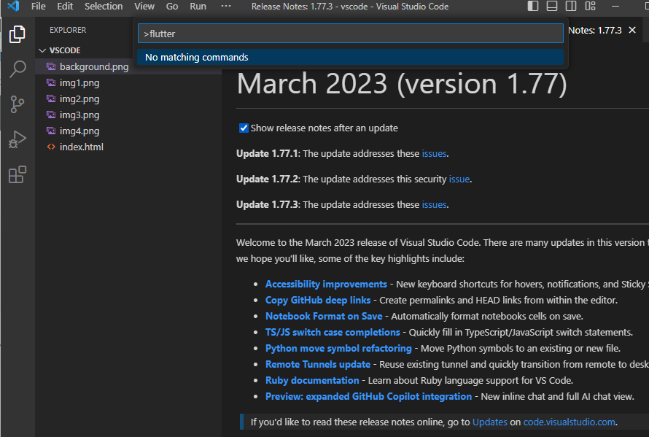Image resolution: width=649 pixels, height=437 pixels.
Task: Follow the issues link for Update 1.77.3
Action: pos(434,204)
